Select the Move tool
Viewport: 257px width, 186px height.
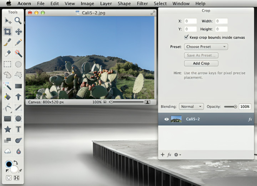click(x=18, y=32)
